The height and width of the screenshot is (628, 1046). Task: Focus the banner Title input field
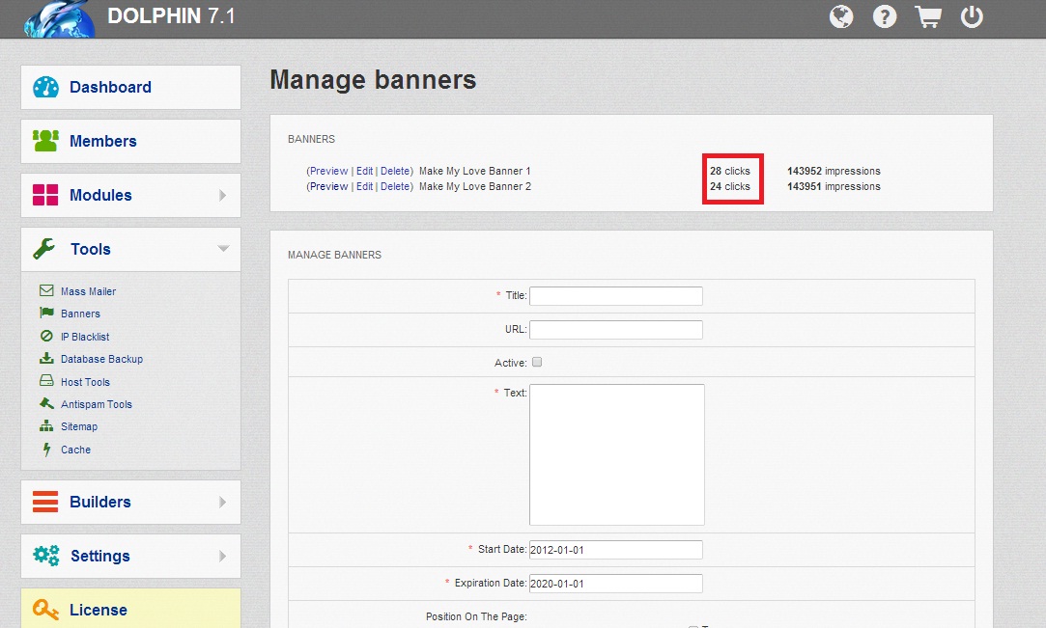coord(615,295)
